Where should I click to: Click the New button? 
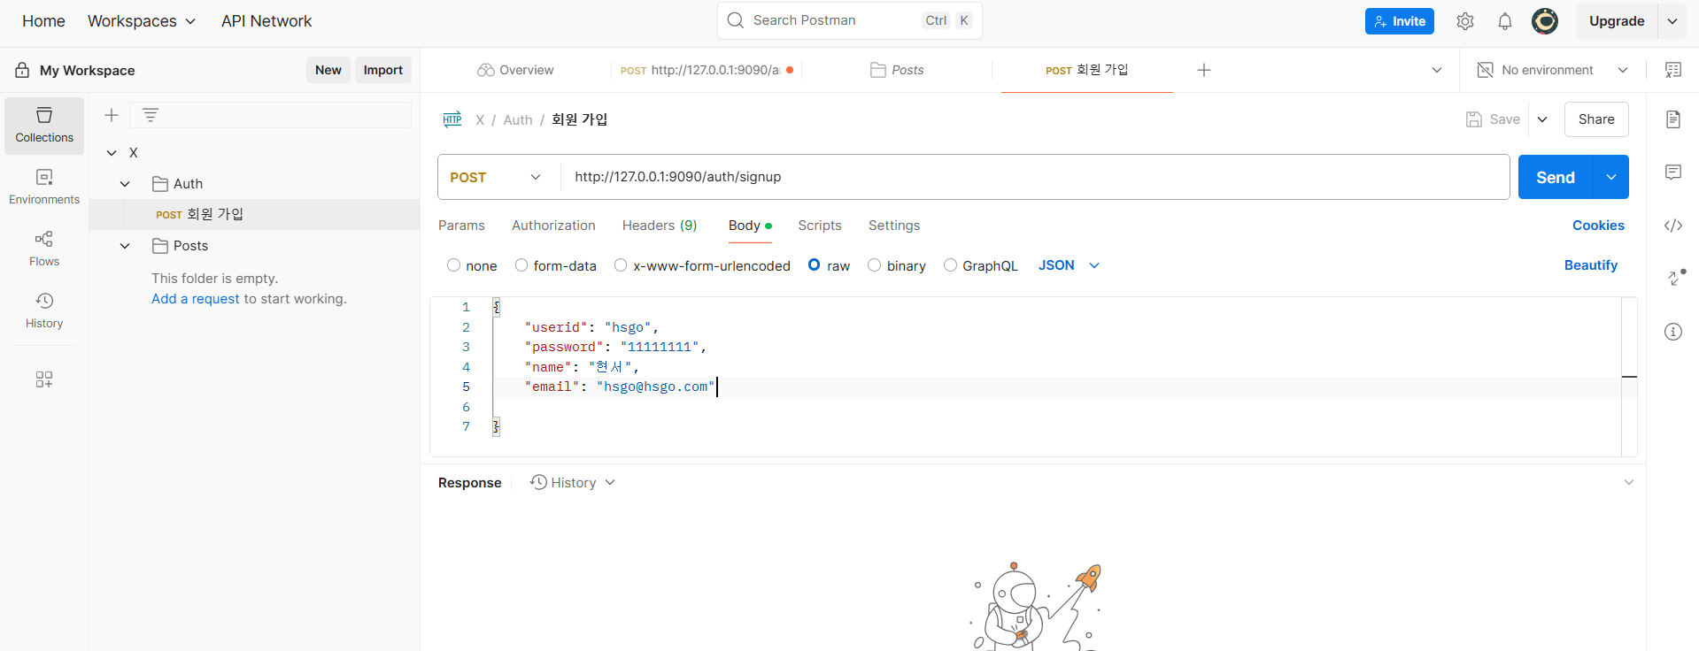click(328, 70)
